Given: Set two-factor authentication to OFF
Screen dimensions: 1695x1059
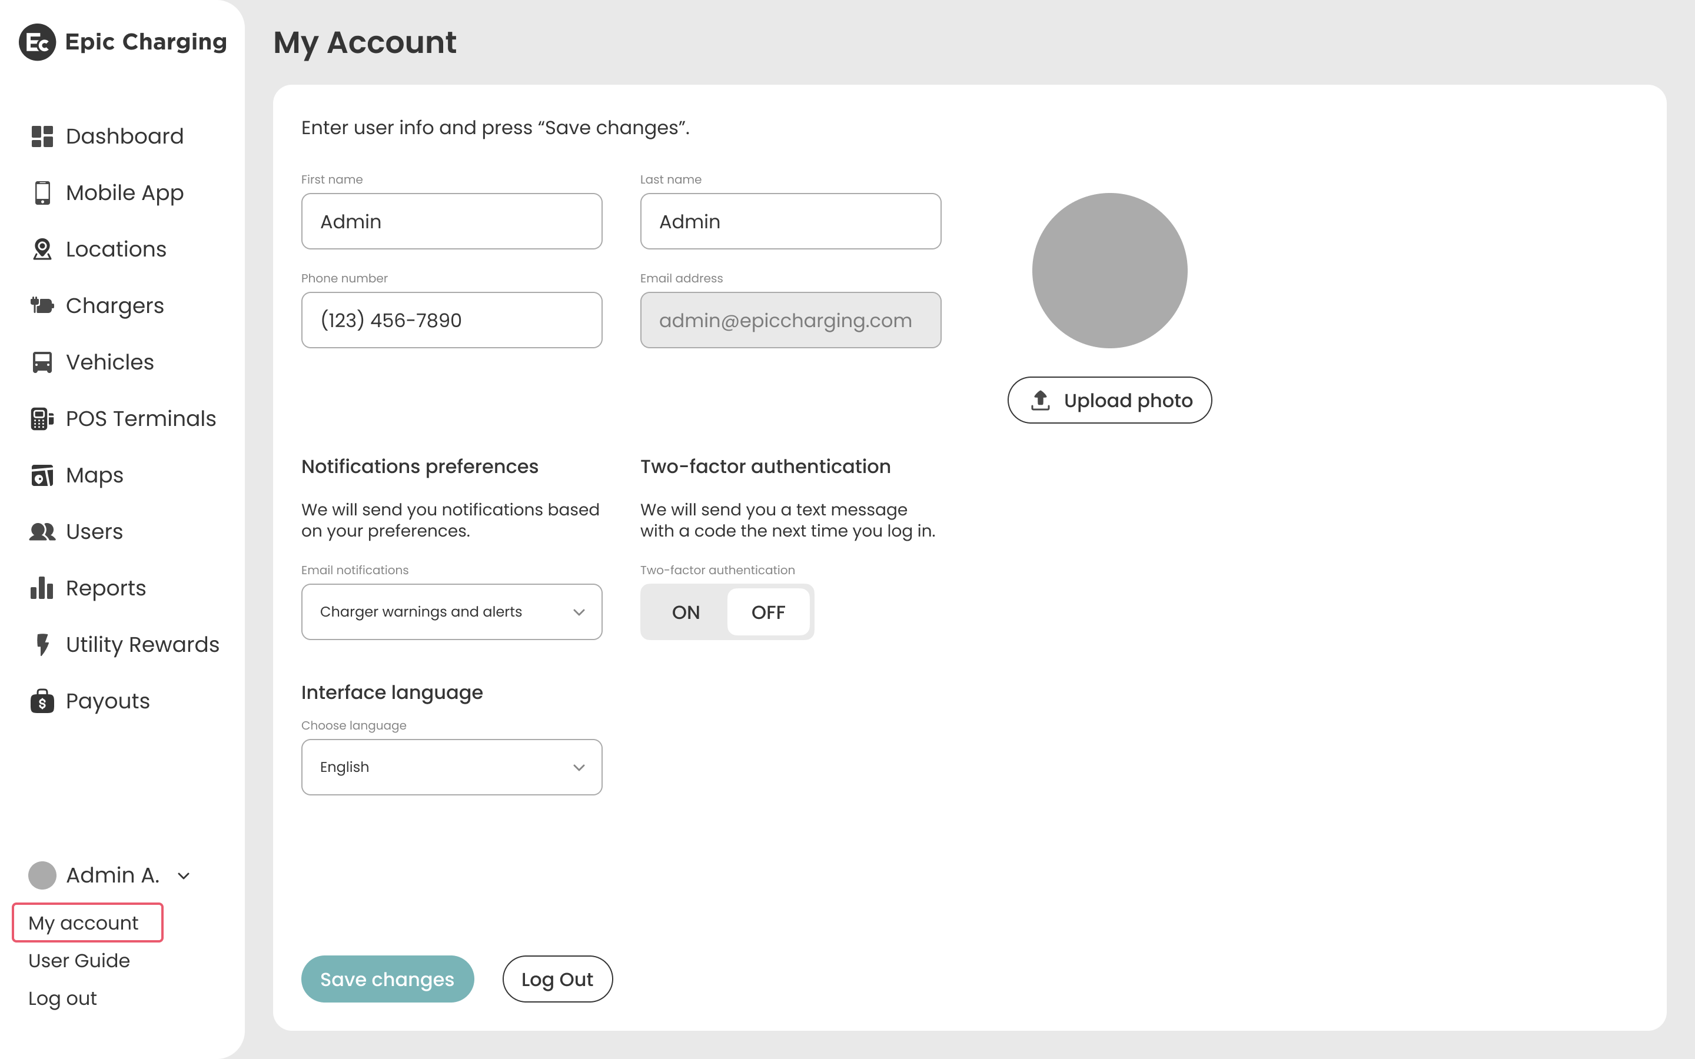Looking at the screenshot, I should [x=767, y=612].
